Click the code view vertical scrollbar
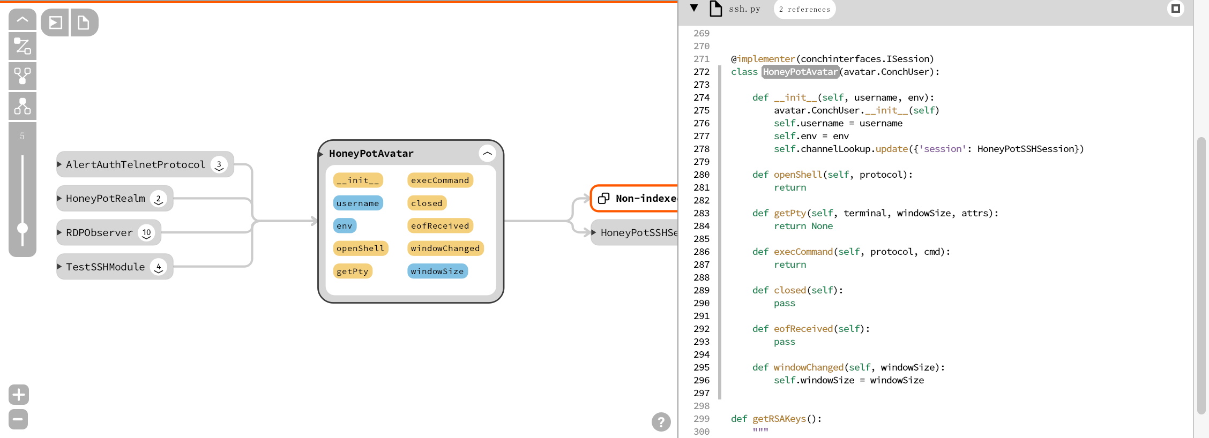Viewport: 1209px width, 438px height. [x=1201, y=275]
